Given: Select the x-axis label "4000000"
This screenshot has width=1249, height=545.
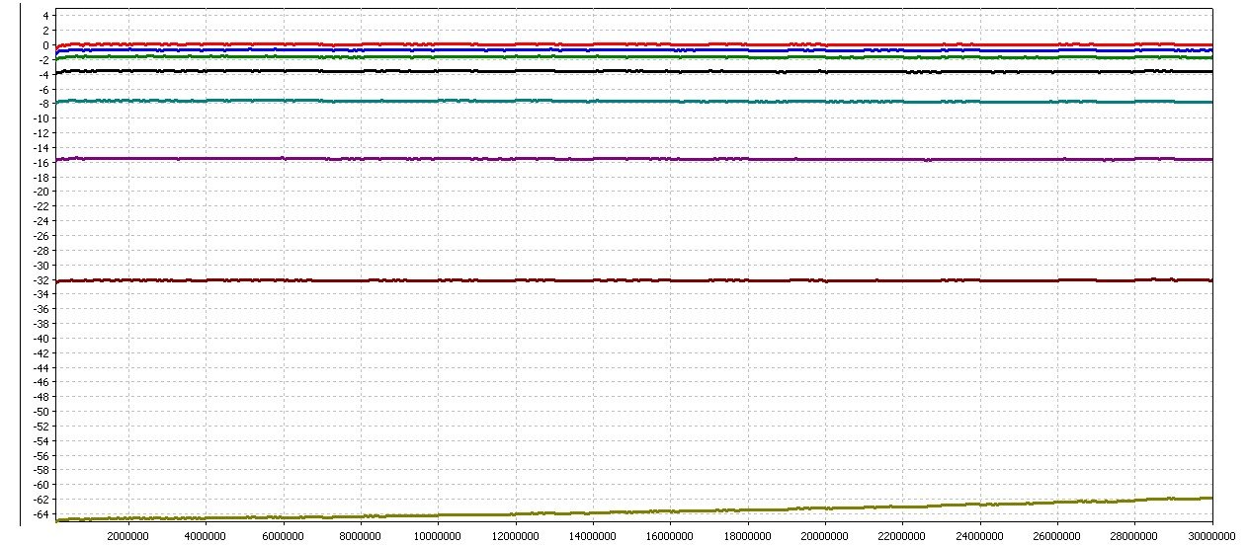Looking at the screenshot, I should (x=205, y=535).
